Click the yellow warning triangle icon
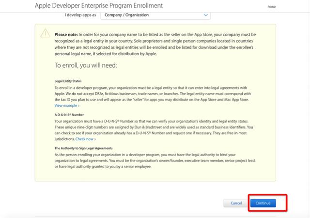The image size is (310, 218). tap(45, 33)
